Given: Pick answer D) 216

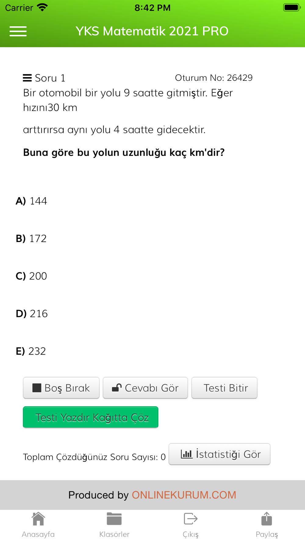Looking at the screenshot, I should coord(32,313).
